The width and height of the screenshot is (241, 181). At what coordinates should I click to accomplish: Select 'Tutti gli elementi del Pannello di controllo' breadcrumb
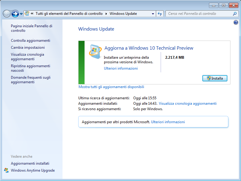[69, 14]
